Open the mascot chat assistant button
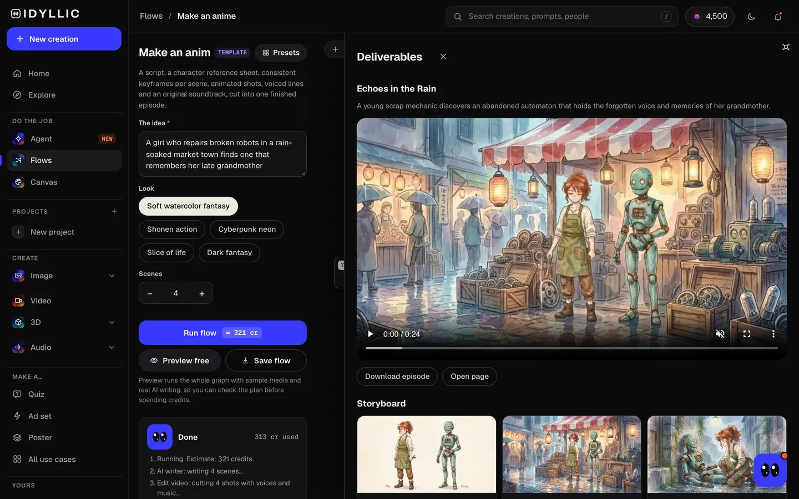Screen dimensions: 799x499 pos(770,470)
